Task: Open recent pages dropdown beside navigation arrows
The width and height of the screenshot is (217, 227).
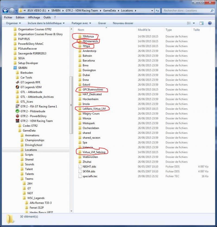Action: coord(16,11)
